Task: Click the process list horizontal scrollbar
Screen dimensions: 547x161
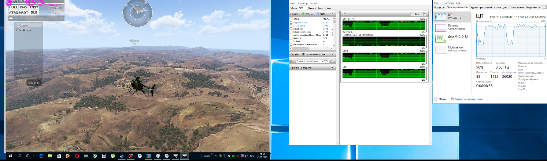Action: click(x=311, y=49)
